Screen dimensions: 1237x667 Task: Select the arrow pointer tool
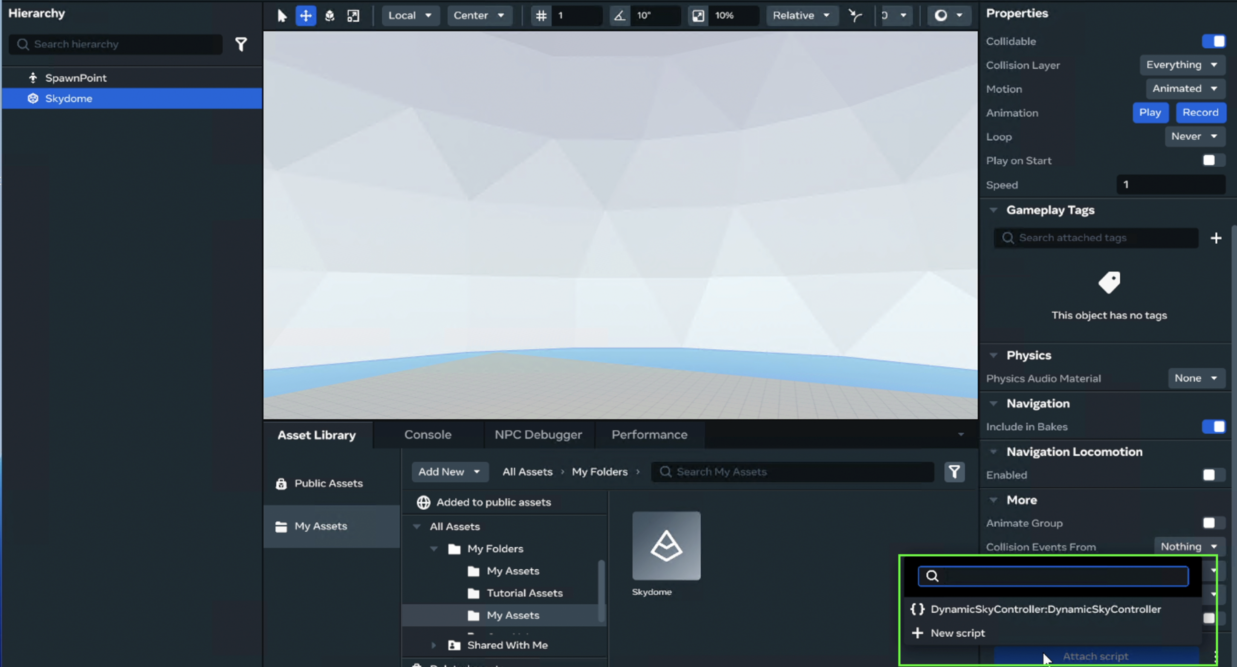tap(282, 16)
